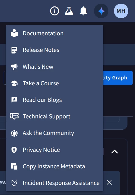135x195 pixels.
Task: Open the info help icon
Action: point(54,11)
